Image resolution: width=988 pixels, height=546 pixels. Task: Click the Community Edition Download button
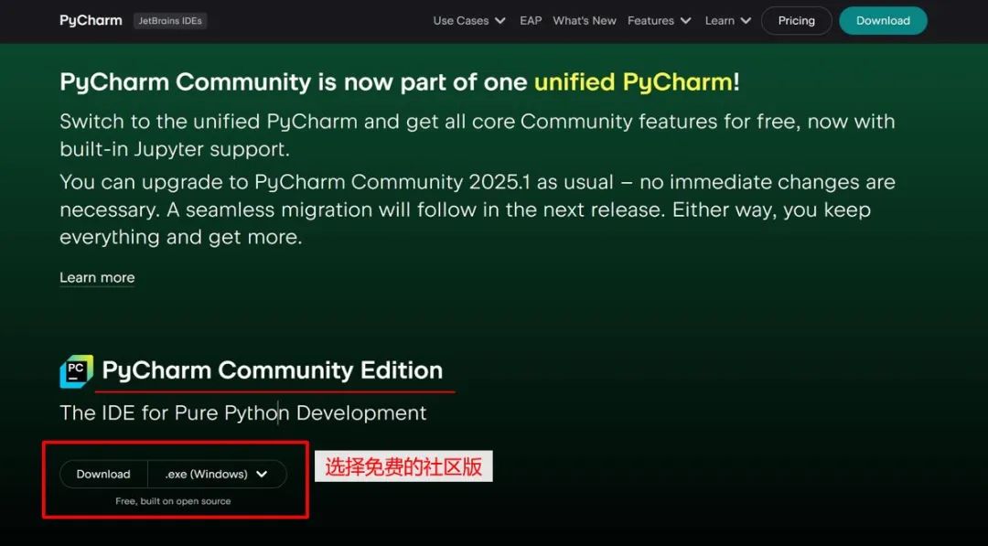tap(103, 475)
